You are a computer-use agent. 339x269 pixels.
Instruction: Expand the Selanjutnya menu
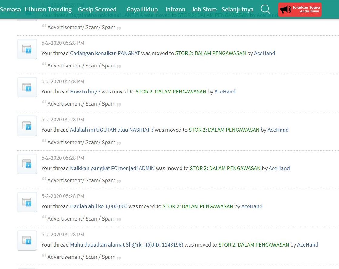(x=238, y=9)
